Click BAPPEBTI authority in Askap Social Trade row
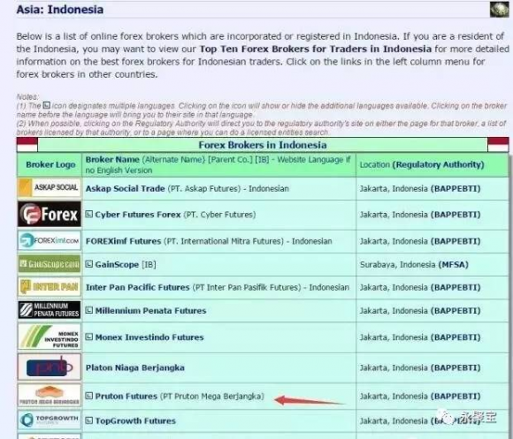The image size is (513, 439). point(456,188)
